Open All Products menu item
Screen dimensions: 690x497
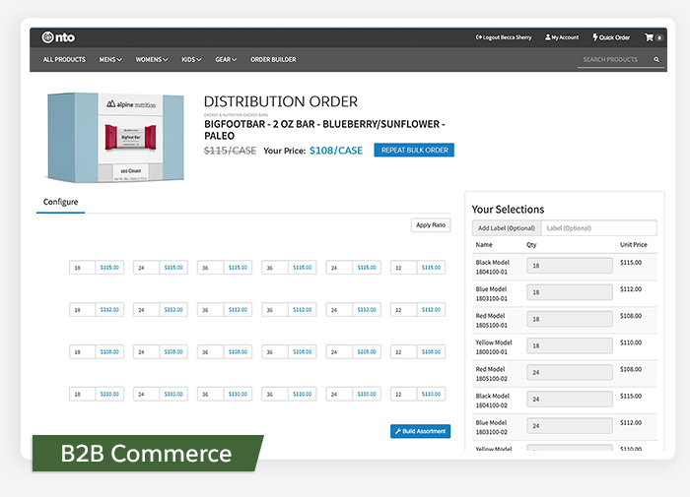pyautogui.click(x=64, y=60)
